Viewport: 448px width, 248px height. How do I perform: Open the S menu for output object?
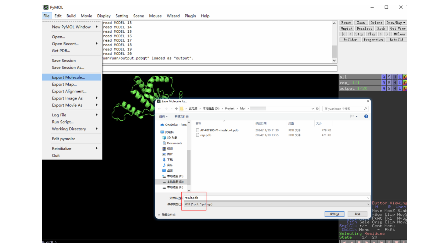coord(389,89)
